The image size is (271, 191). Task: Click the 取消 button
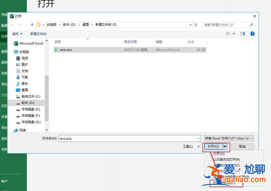click(x=242, y=146)
